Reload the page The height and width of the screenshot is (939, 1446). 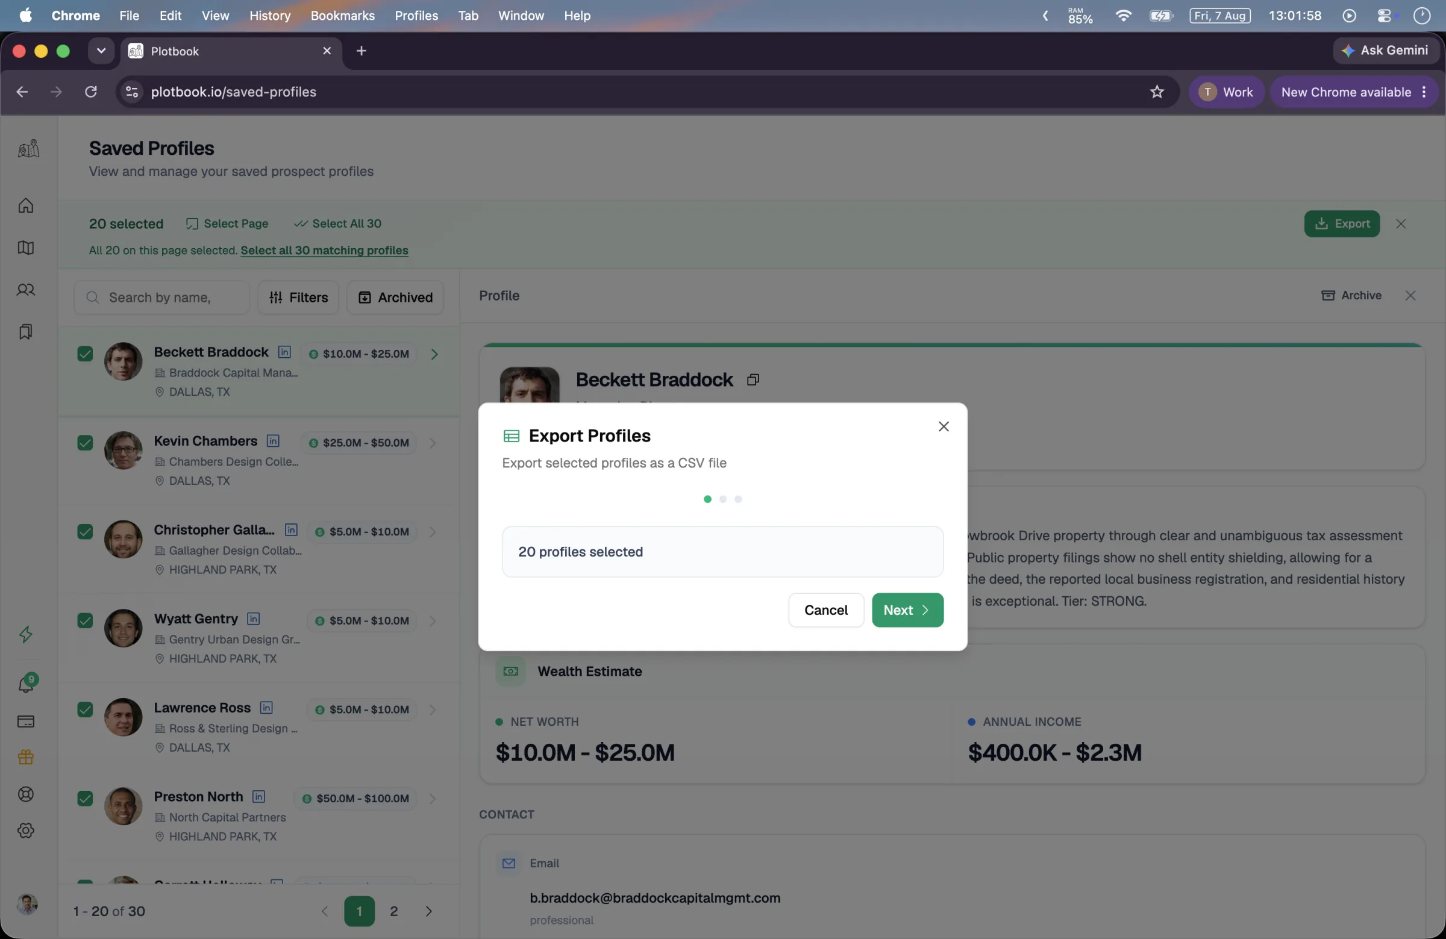point(90,92)
